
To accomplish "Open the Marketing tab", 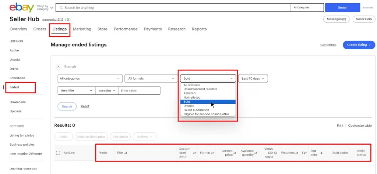I will [82, 29].
